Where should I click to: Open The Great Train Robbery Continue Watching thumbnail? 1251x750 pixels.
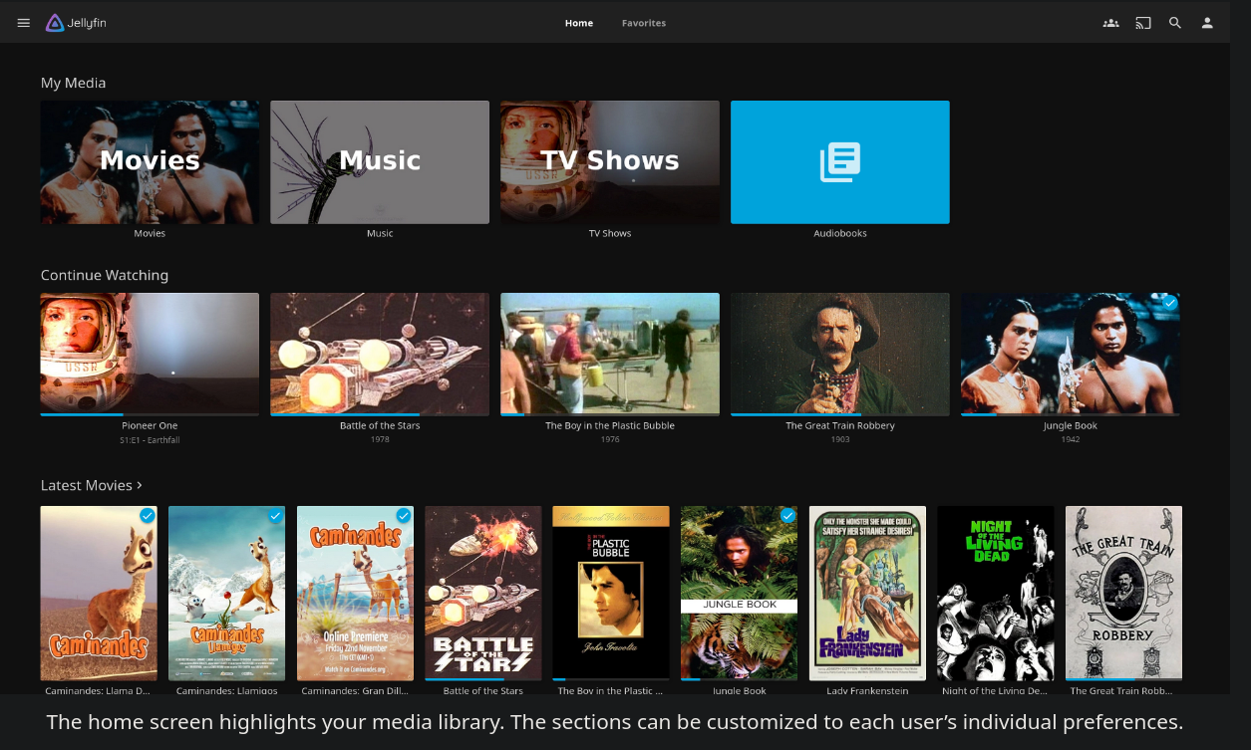(x=840, y=354)
